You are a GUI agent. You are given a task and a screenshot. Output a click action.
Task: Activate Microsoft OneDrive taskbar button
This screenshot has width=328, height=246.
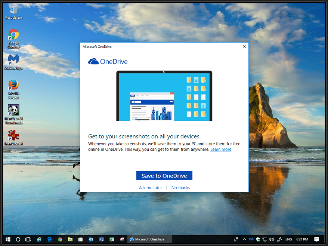[150, 239]
